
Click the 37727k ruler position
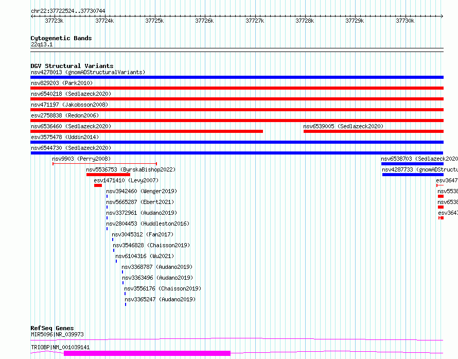click(255, 21)
